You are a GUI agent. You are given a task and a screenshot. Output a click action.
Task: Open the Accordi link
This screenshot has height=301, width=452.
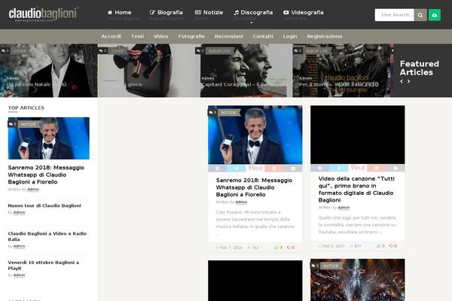pos(111,37)
